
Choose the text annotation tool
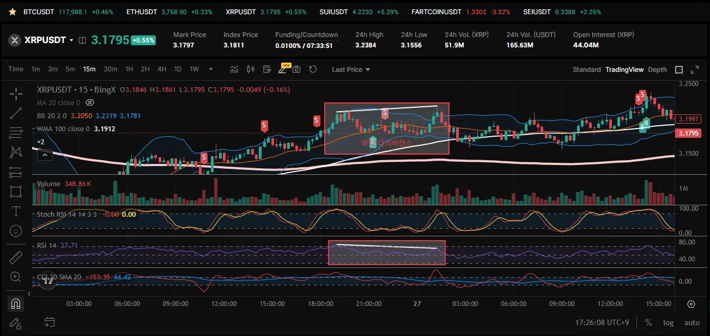click(16, 211)
